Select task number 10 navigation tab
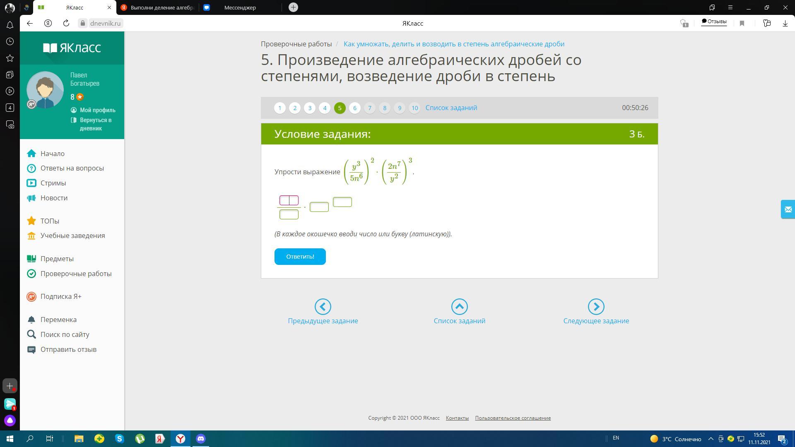795x447 pixels. (415, 108)
